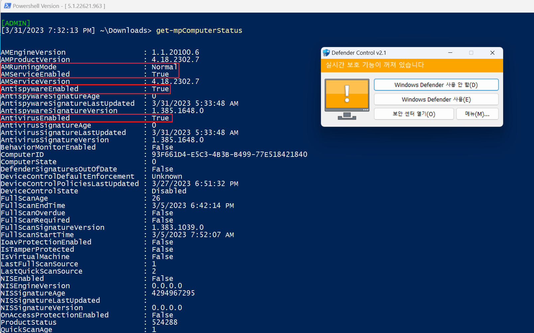Click the maximize button in Defender Control
Viewport: 534px width, 333px height.
pos(471,53)
